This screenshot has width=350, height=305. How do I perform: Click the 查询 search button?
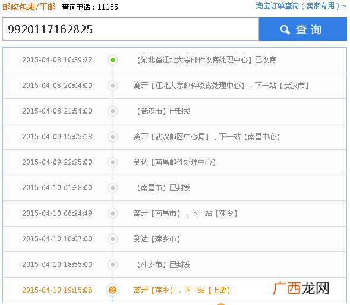pos(302,29)
